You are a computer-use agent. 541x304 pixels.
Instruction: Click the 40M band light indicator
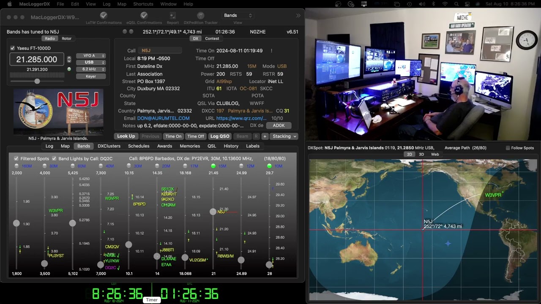coord(101,166)
